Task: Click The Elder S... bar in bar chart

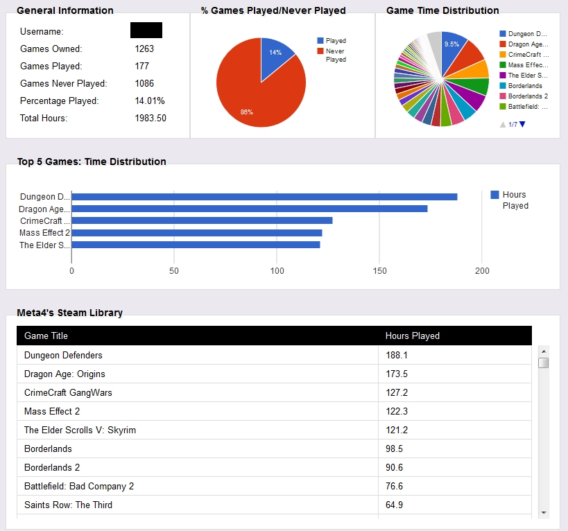Action: 196,245
